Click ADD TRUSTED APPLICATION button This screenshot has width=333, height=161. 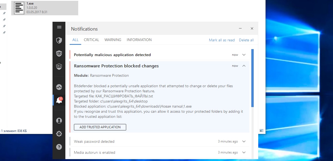100,127
